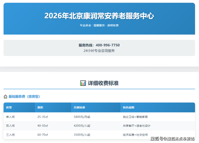Click the 详细收费标准 heading text
The height and width of the screenshot is (143, 199).
[103, 83]
